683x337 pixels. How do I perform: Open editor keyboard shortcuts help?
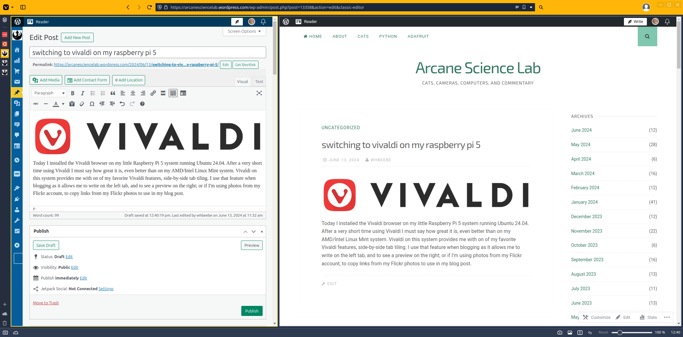click(x=142, y=104)
